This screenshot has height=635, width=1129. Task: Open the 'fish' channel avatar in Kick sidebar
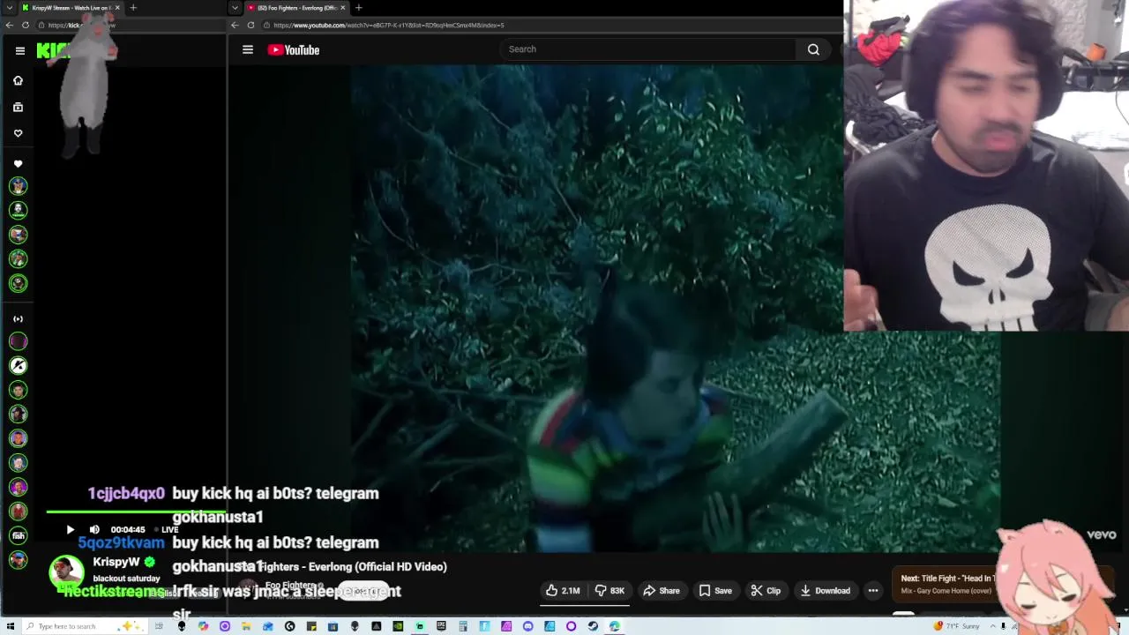(18, 535)
